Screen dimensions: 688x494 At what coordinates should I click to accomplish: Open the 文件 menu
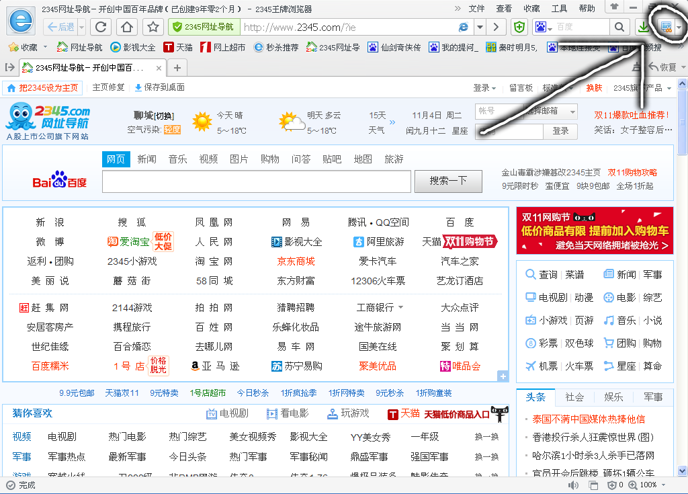[x=476, y=8]
